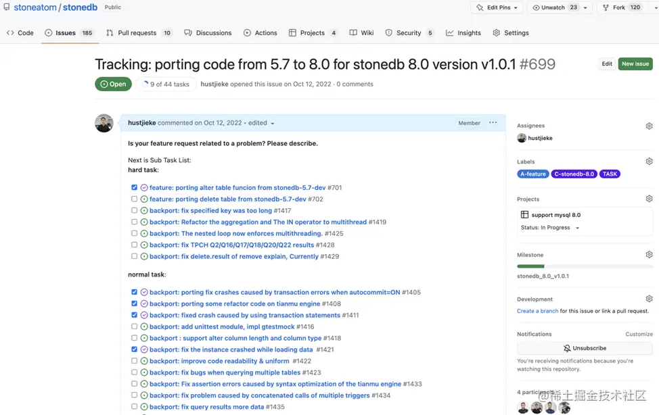Image resolution: width=659 pixels, height=415 pixels.
Task: Open issue link fixing TPCH Q2/Q16 results #1428
Action: [231, 245]
